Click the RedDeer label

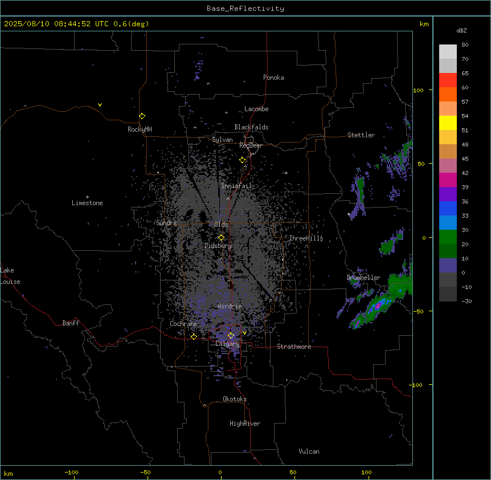pyautogui.click(x=251, y=145)
